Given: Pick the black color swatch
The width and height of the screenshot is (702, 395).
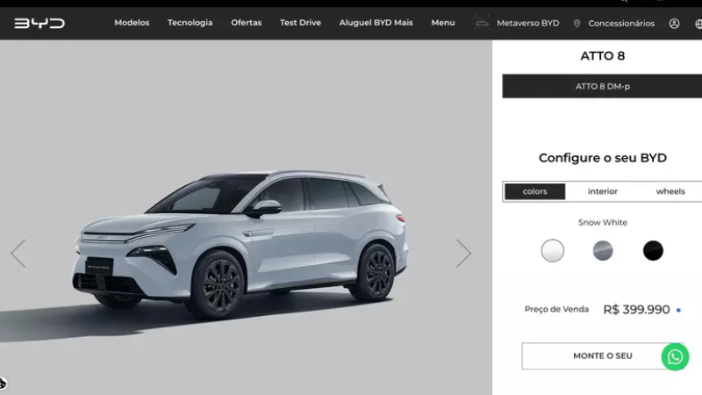Looking at the screenshot, I should coord(653,250).
